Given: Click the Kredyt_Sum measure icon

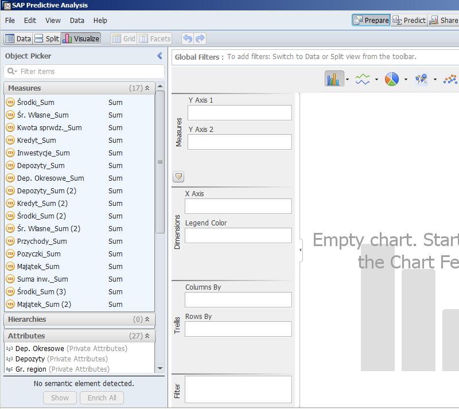Looking at the screenshot, I should tap(10, 140).
